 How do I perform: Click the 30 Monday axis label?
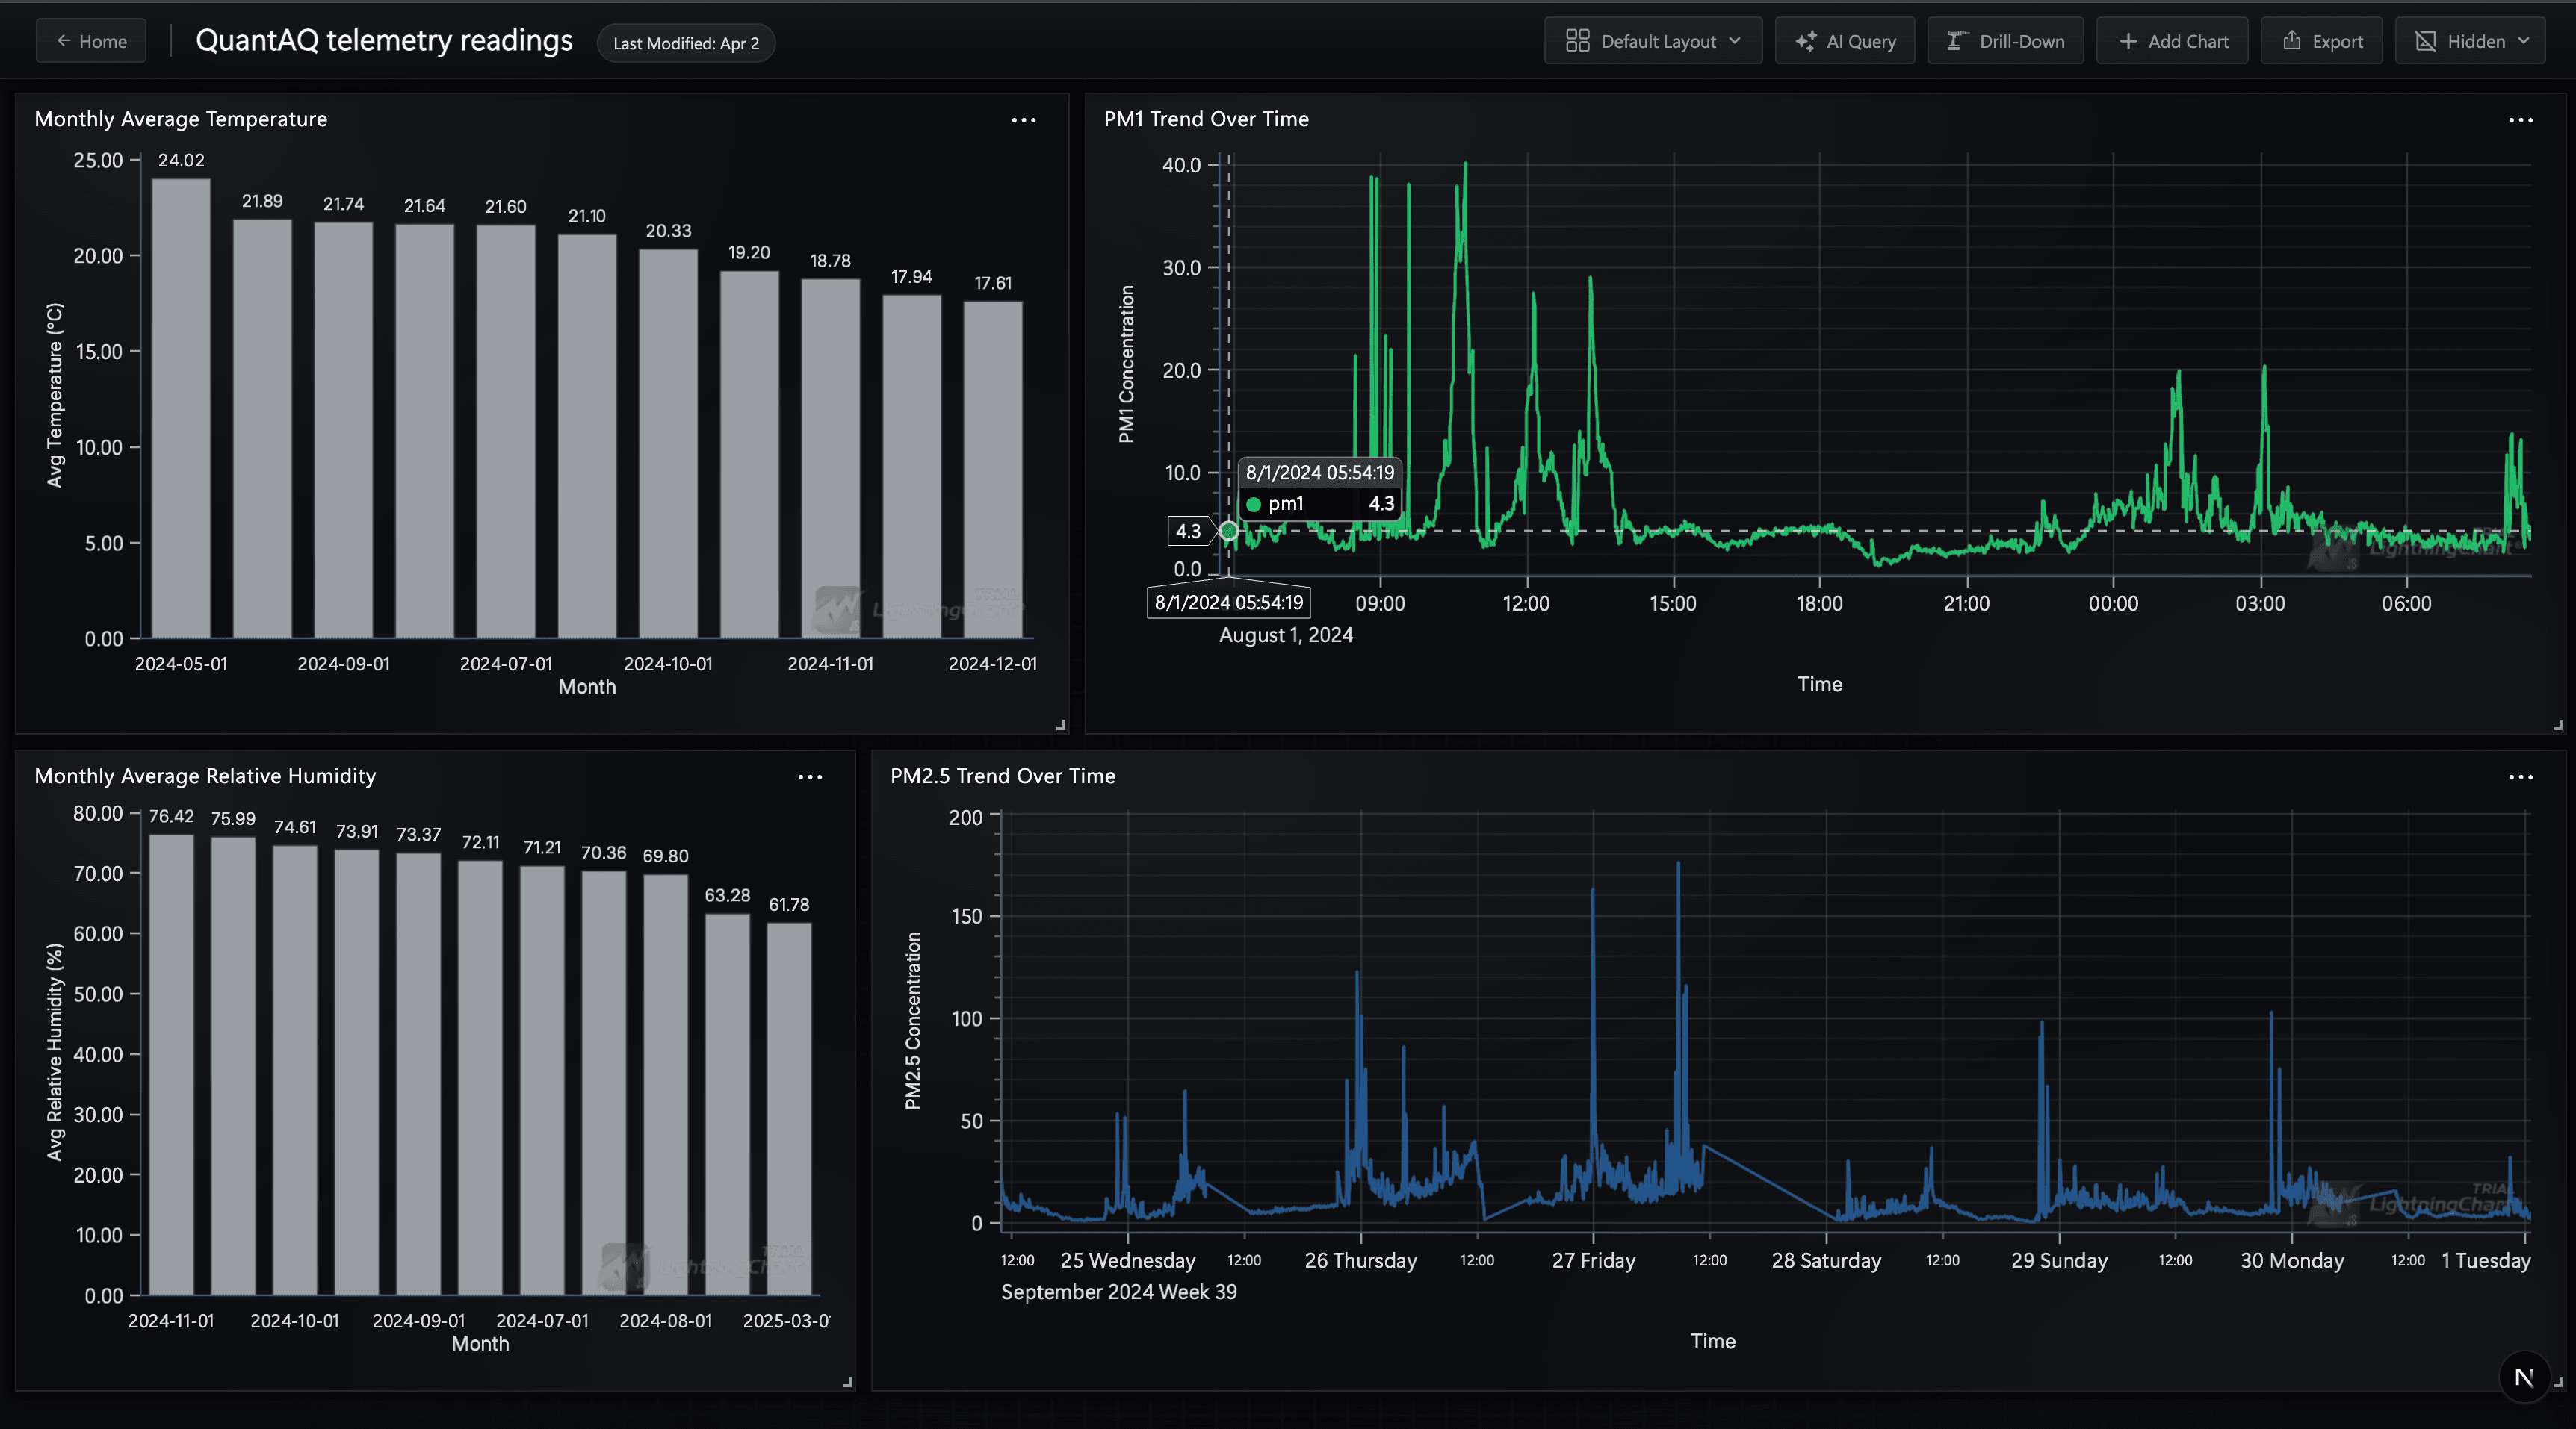click(2292, 1261)
